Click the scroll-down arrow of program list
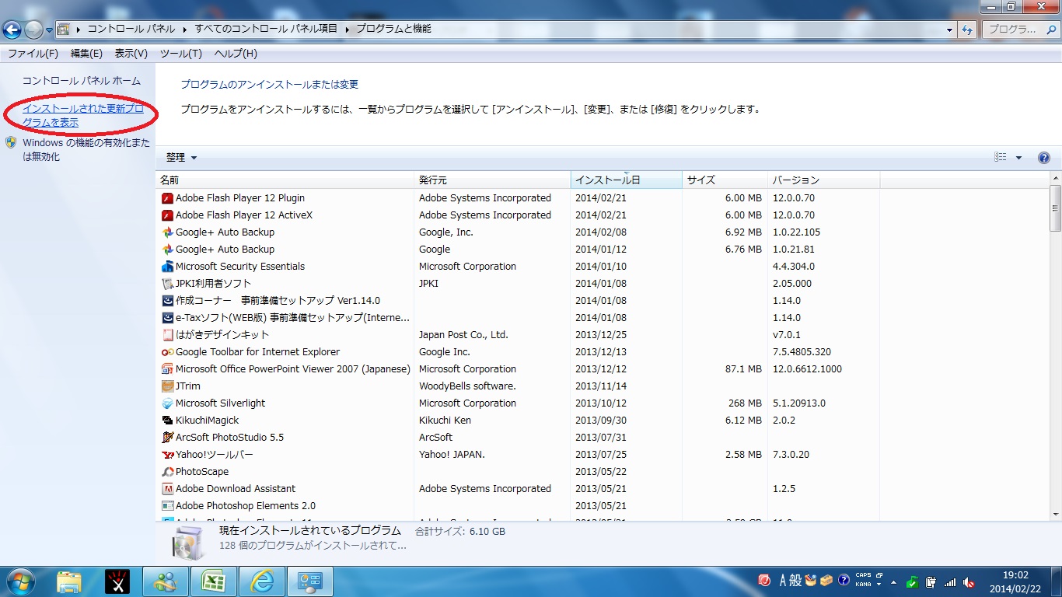 tap(1055, 514)
